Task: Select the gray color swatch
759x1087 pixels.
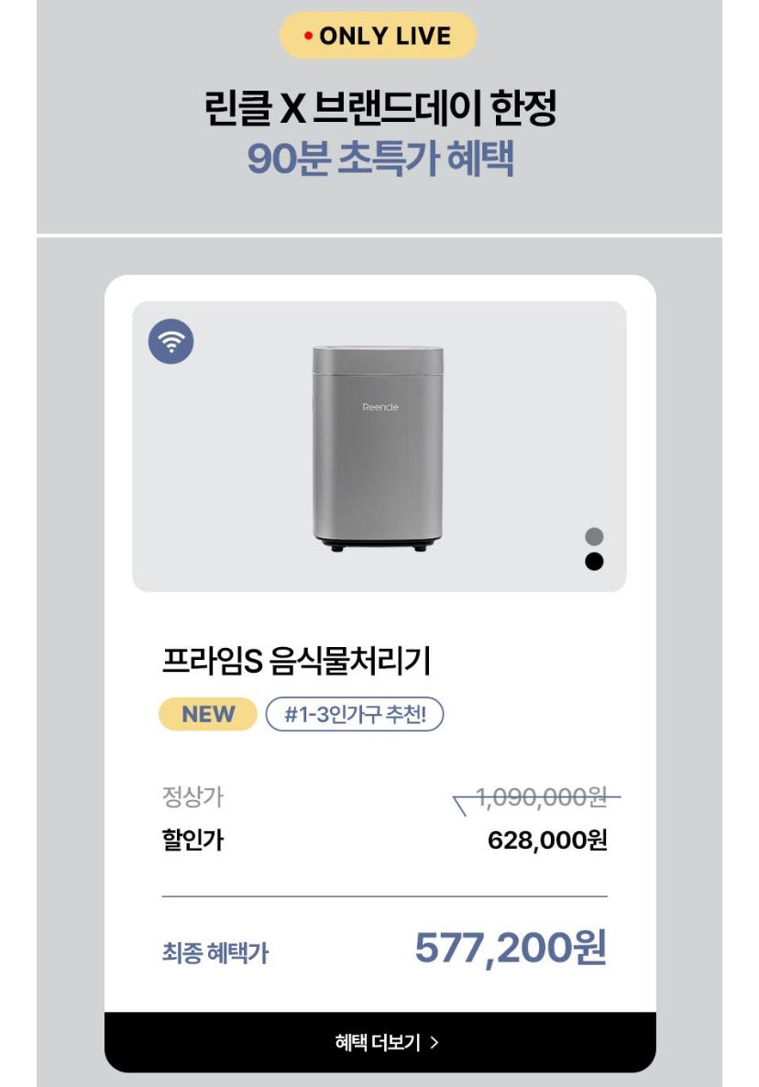Action: click(594, 536)
